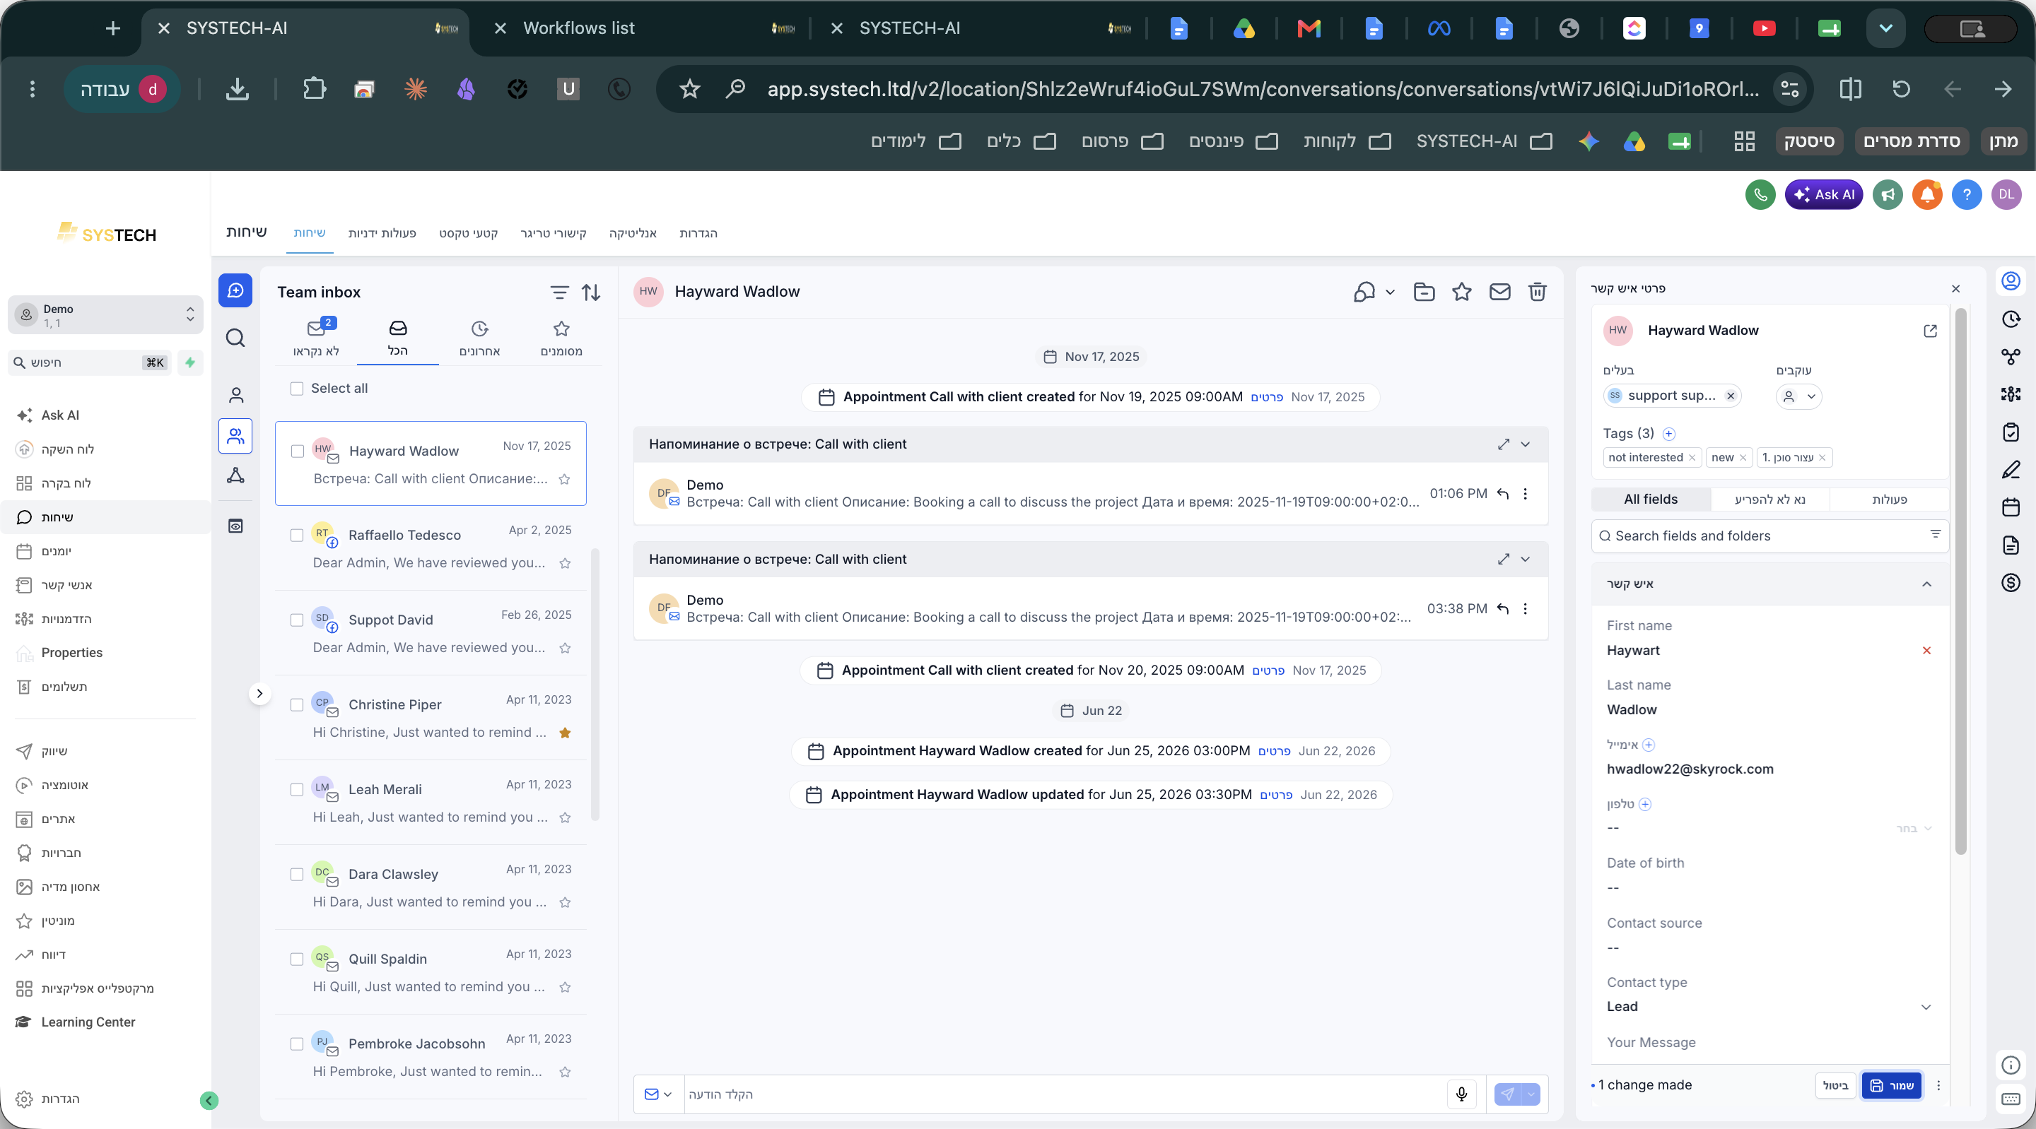This screenshot has height=1129, width=2036.
Task: Open conversation search magnifier icon
Action: (235, 338)
